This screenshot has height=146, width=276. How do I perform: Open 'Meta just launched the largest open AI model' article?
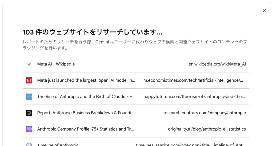click(x=86, y=80)
